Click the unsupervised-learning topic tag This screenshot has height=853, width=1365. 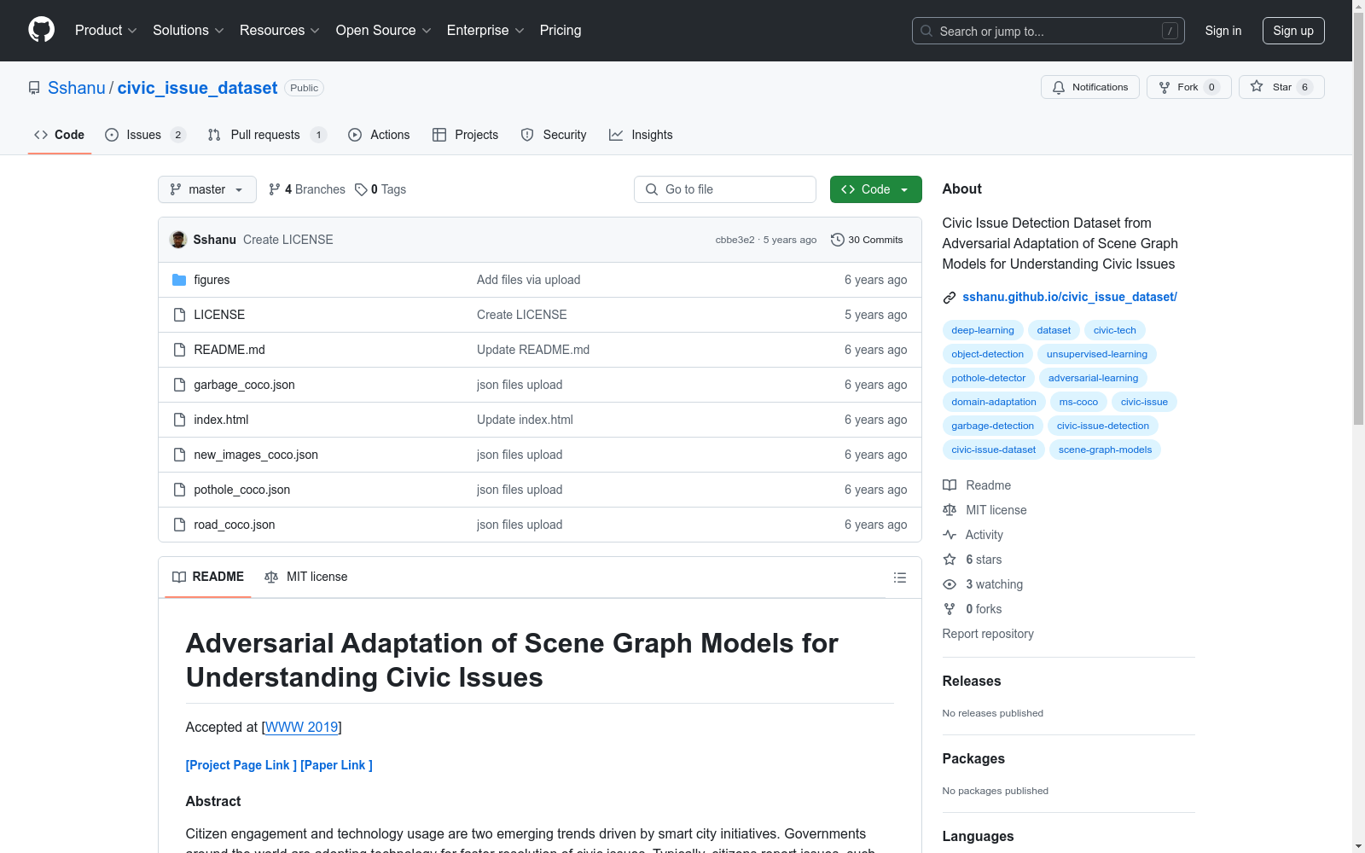click(1097, 354)
